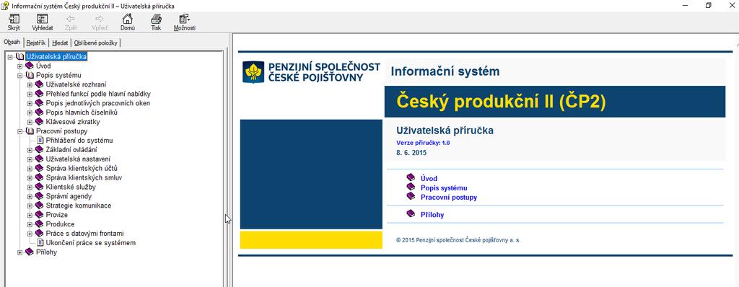Expand Práce s datovými frontami node
The width and height of the screenshot is (739, 287).
tap(30, 234)
